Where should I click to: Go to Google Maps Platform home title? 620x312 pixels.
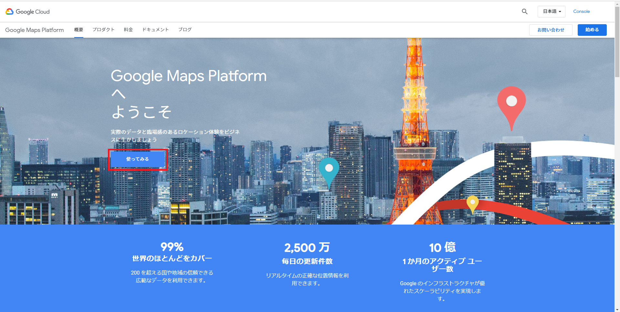tap(35, 30)
